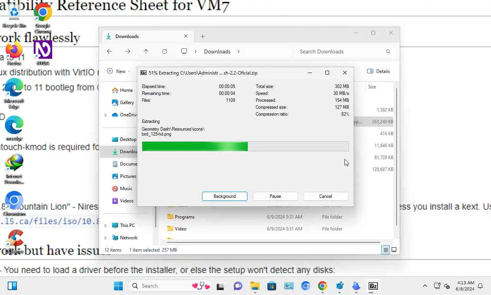Expand the chevron after Downloads breadcrumb

(x=239, y=51)
